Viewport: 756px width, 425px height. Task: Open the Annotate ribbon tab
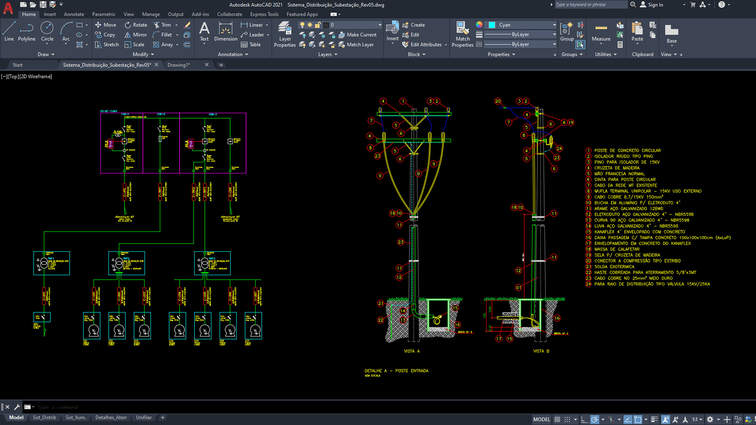pos(74,14)
